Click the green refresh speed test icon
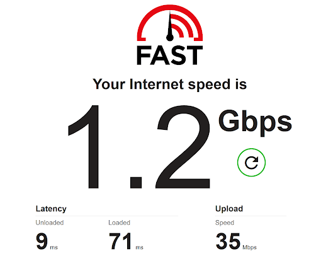 pyautogui.click(x=251, y=163)
